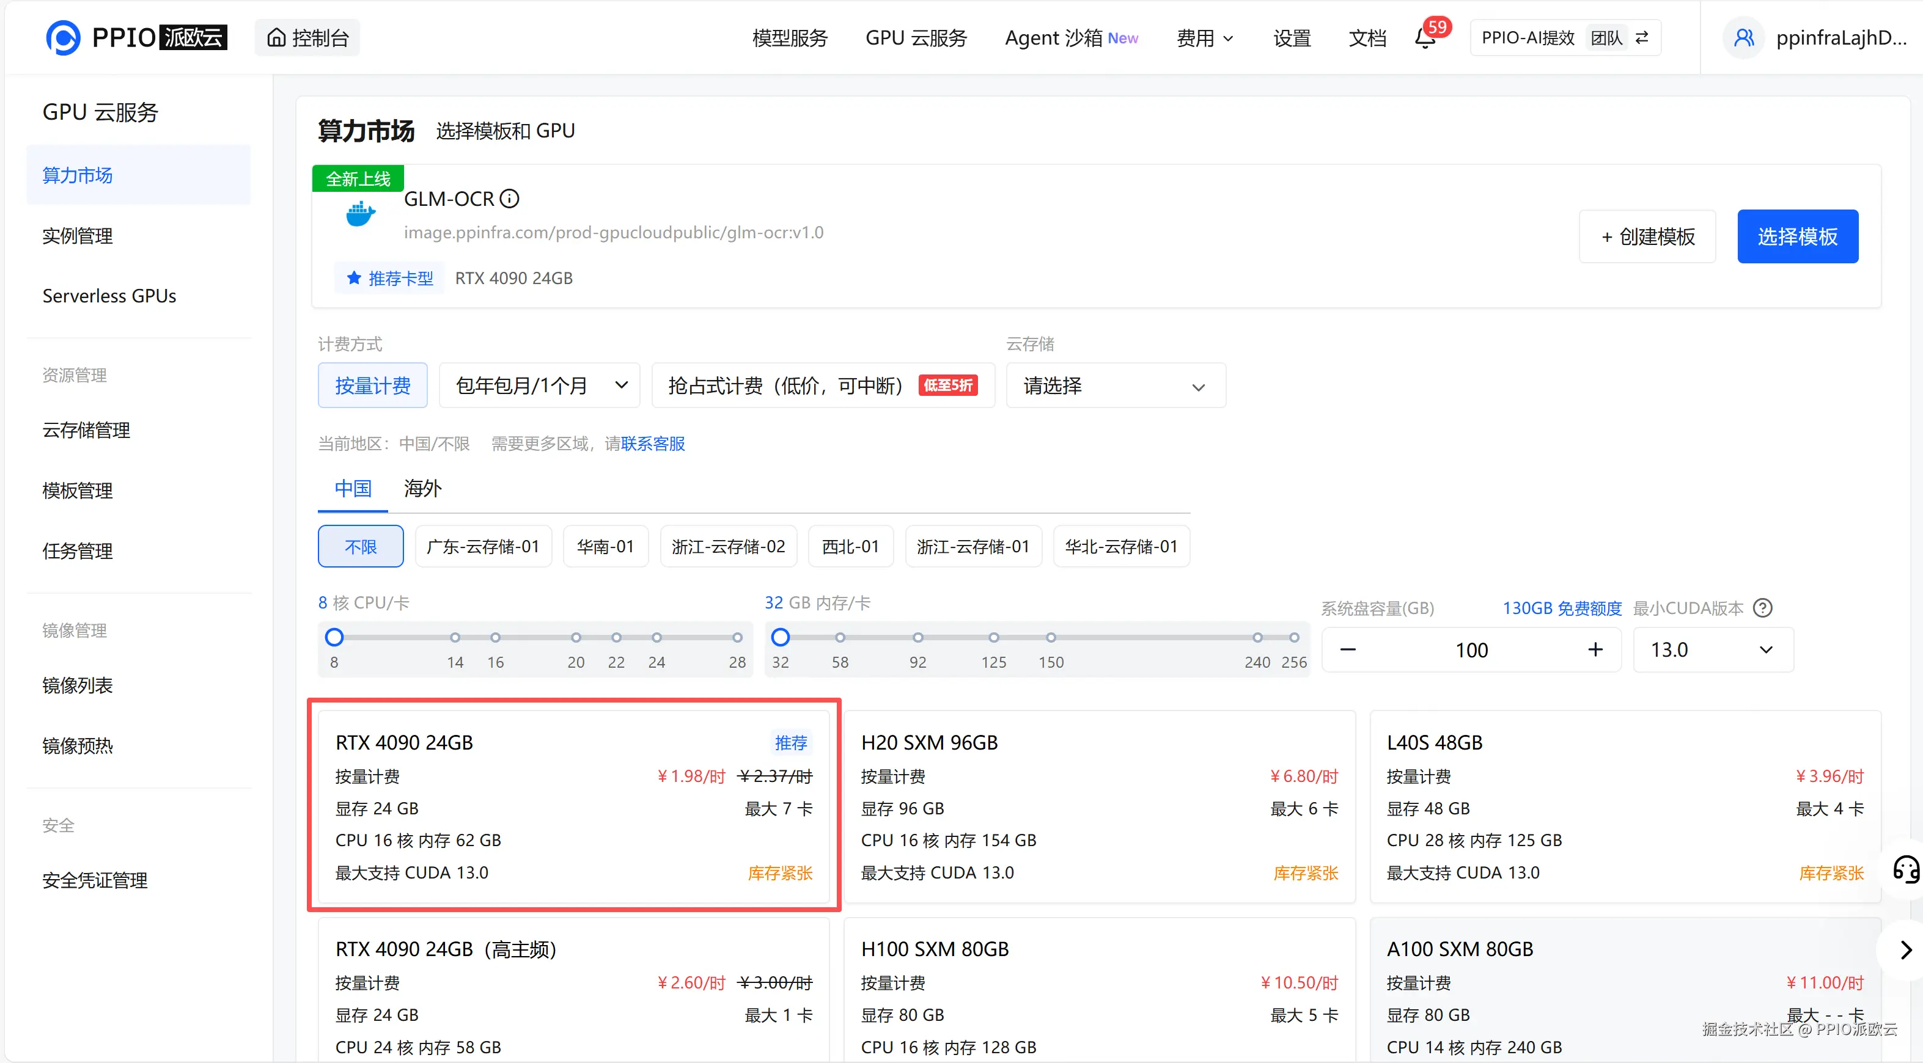Open the minimum CUDA version 13.0 dropdown
Image resolution: width=1923 pixels, height=1063 pixels.
click(1713, 650)
